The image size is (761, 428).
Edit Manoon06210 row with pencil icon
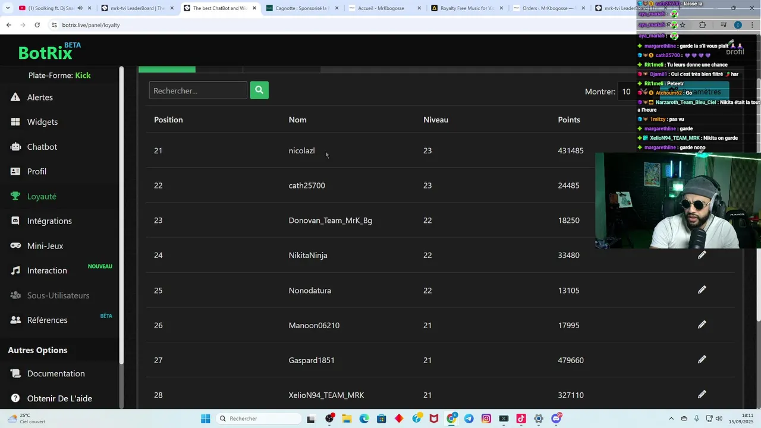point(702,325)
